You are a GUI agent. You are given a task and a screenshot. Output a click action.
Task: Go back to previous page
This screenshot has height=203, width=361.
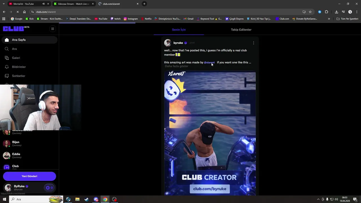pyautogui.click(x=4, y=12)
